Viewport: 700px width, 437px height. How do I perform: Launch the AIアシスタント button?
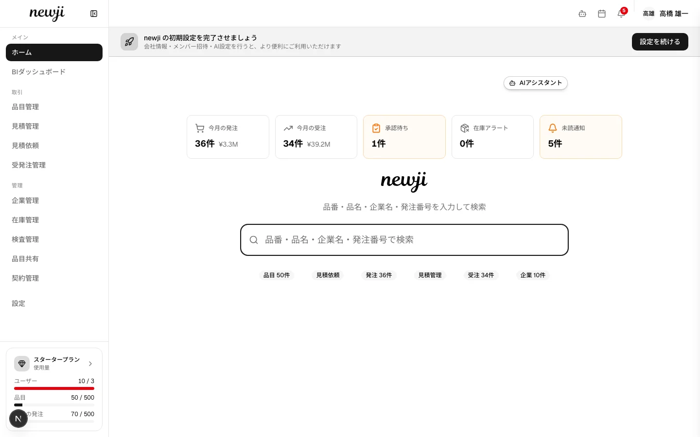point(536,83)
